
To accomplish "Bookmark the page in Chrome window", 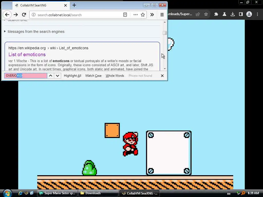I will tap(206, 14).
